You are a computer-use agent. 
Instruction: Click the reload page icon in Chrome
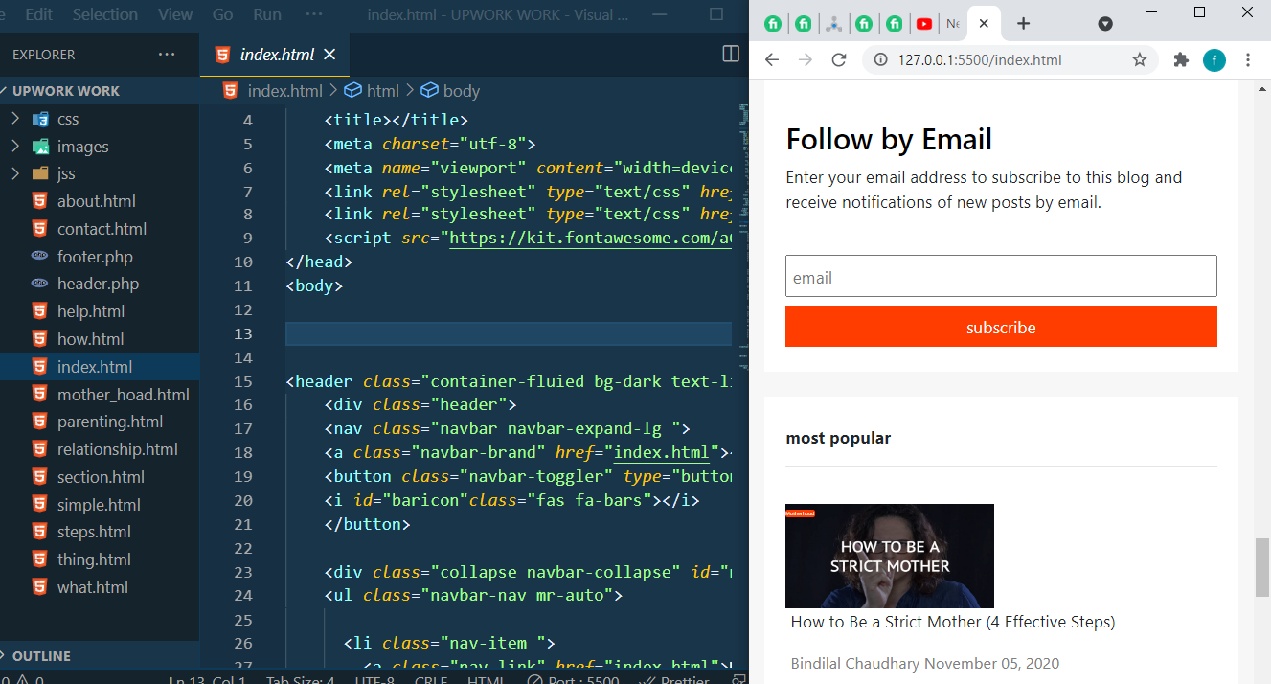[840, 59]
